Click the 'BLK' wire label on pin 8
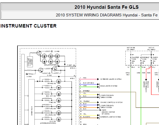This screenshot has height=125, width=159. pos(85,96)
